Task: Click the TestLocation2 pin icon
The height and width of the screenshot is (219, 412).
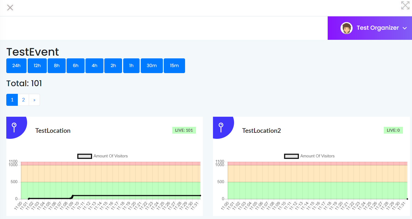Action: 221,127
